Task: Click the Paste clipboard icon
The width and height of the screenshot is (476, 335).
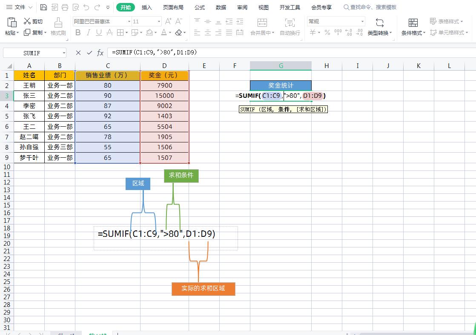Action: pyautogui.click(x=11, y=23)
